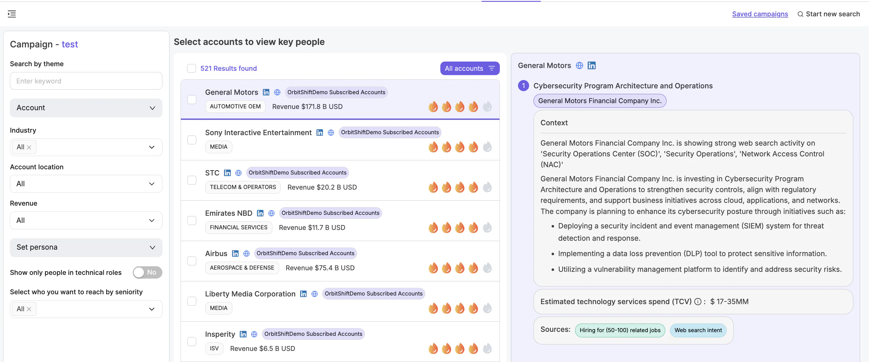This screenshot has height=362, width=869.
Task: Expand the Set persona section
Action: [86, 247]
